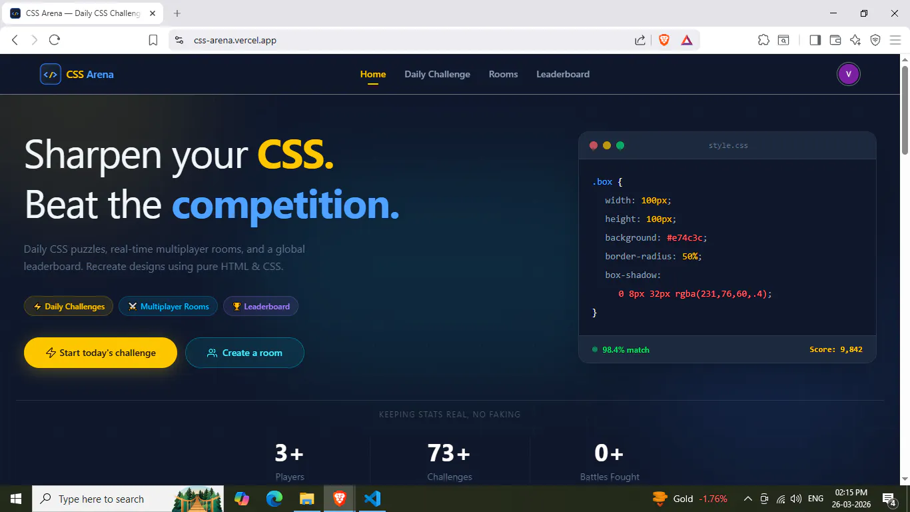Toggle the browser sidebar panel icon
Screen dimensions: 910x512
tap(815, 40)
